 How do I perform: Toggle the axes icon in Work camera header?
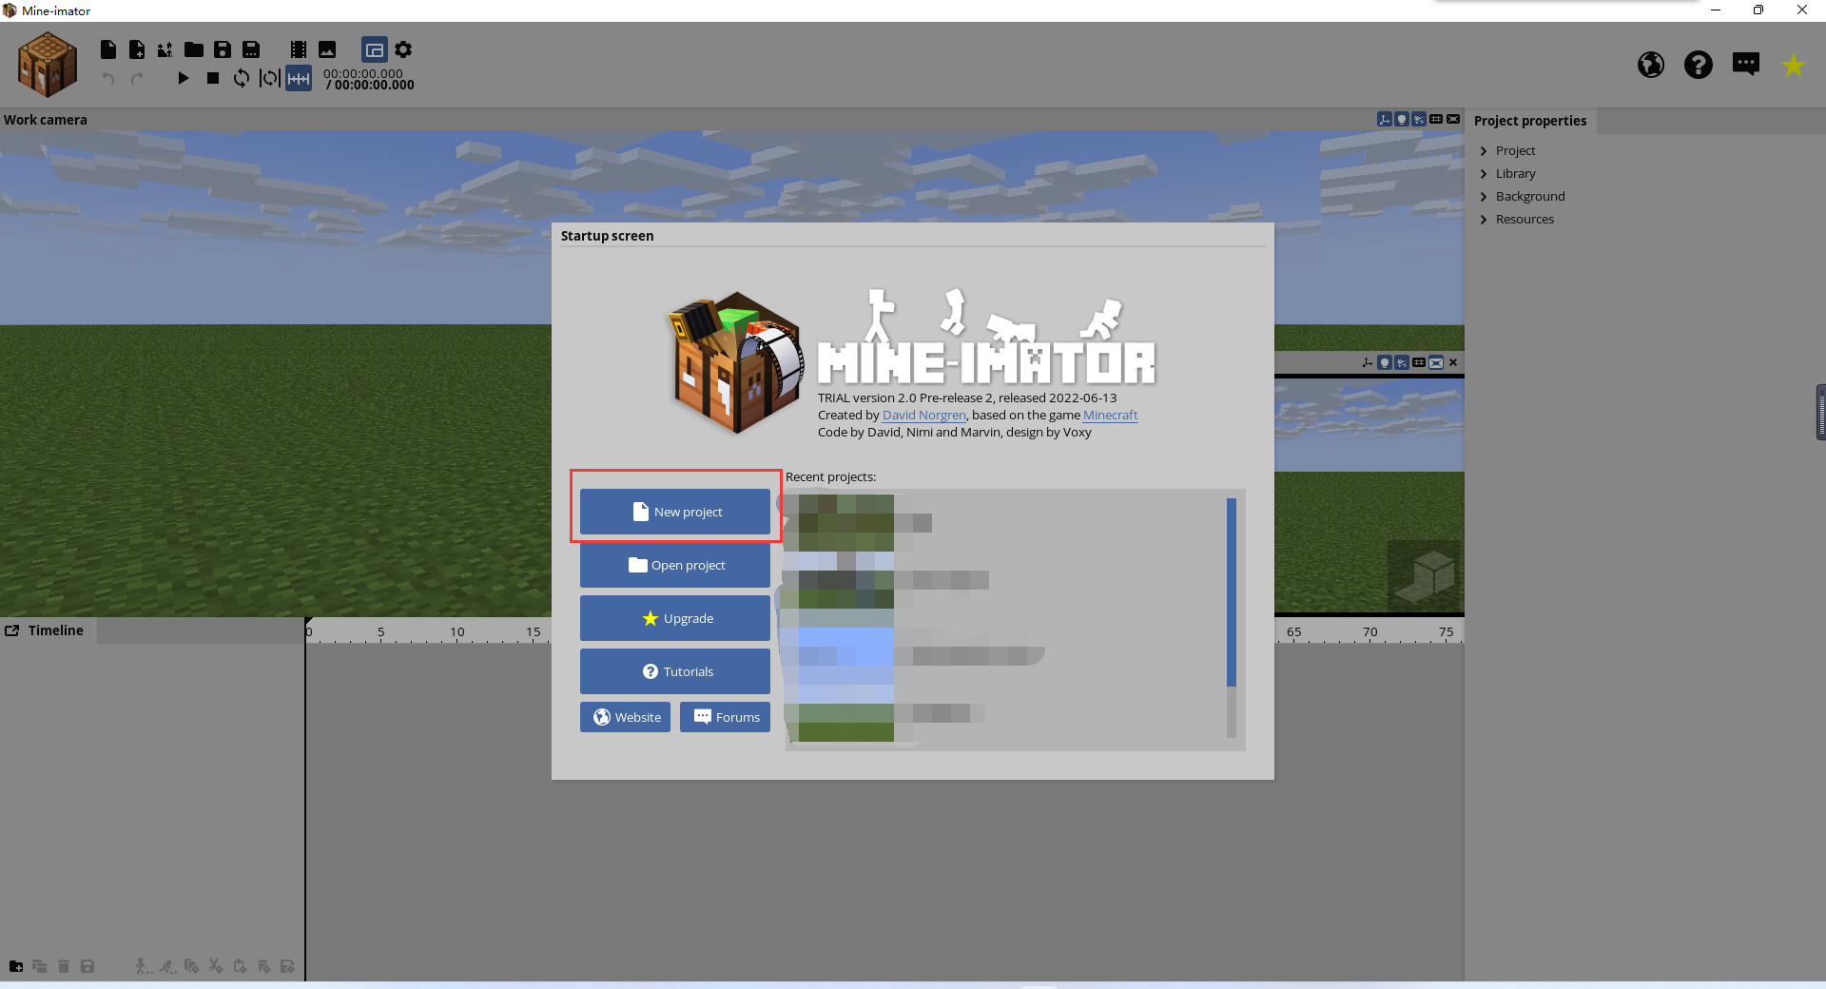pos(1385,119)
